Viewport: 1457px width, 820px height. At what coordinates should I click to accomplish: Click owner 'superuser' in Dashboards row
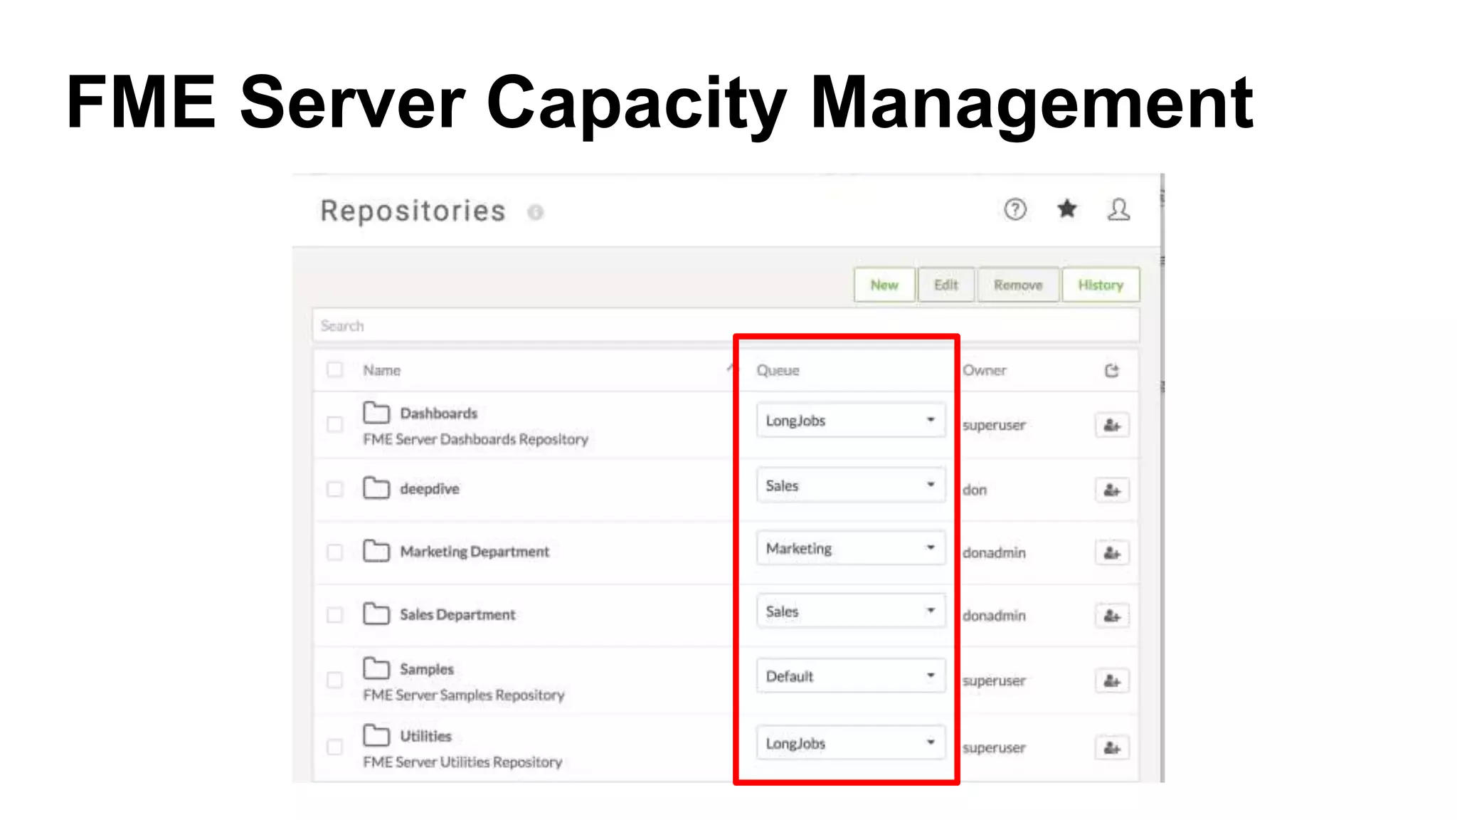pyautogui.click(x=994, y=425)
